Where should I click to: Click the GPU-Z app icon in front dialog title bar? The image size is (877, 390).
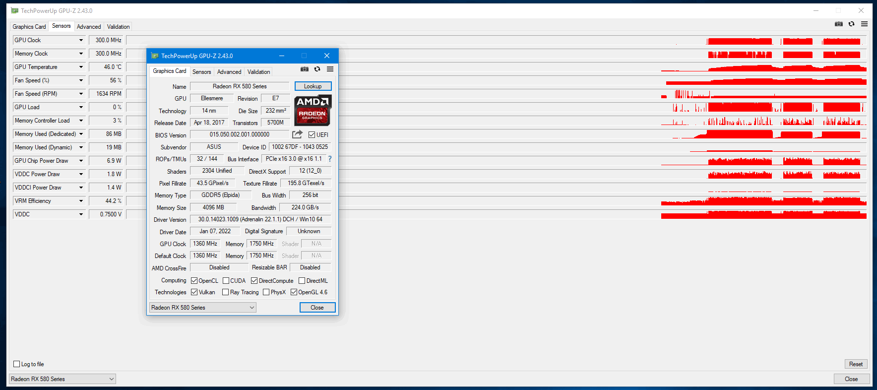(x=155, y=56)
